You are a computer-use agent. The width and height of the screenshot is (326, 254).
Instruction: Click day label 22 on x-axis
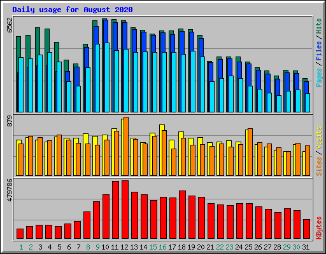220,247
